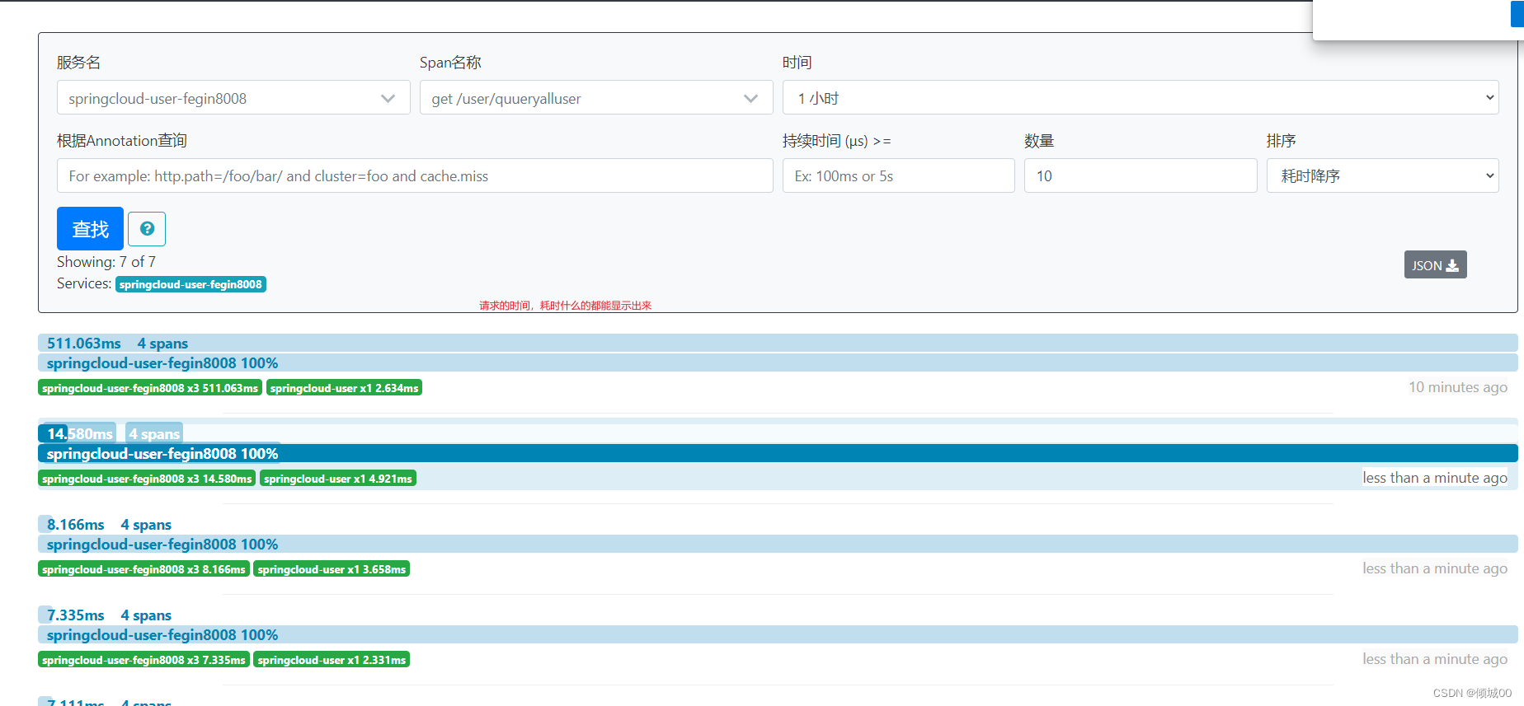Open the 7.335ms trace header
Viewport: 1524px width, 706px height.
click(778, 615)
